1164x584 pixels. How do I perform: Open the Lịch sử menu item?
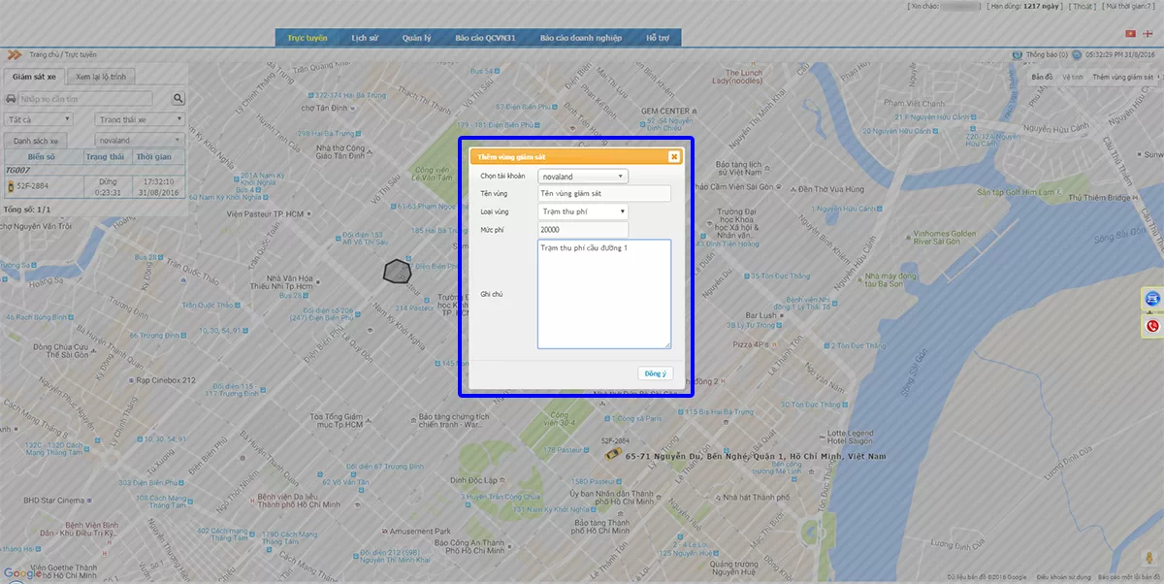click(365, 38)
